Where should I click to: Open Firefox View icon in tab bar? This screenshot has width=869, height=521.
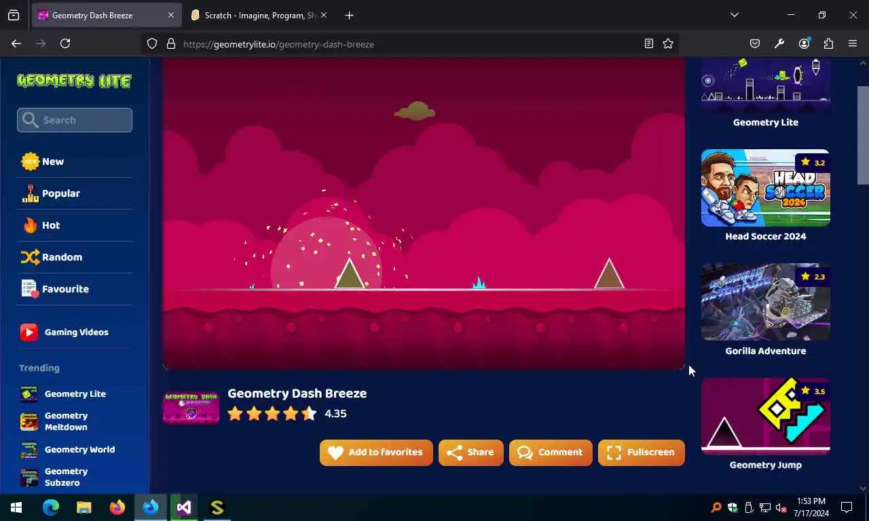[14, 15]
